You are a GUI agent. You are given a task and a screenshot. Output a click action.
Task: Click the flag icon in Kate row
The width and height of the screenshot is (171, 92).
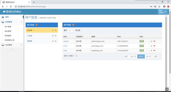154,50
